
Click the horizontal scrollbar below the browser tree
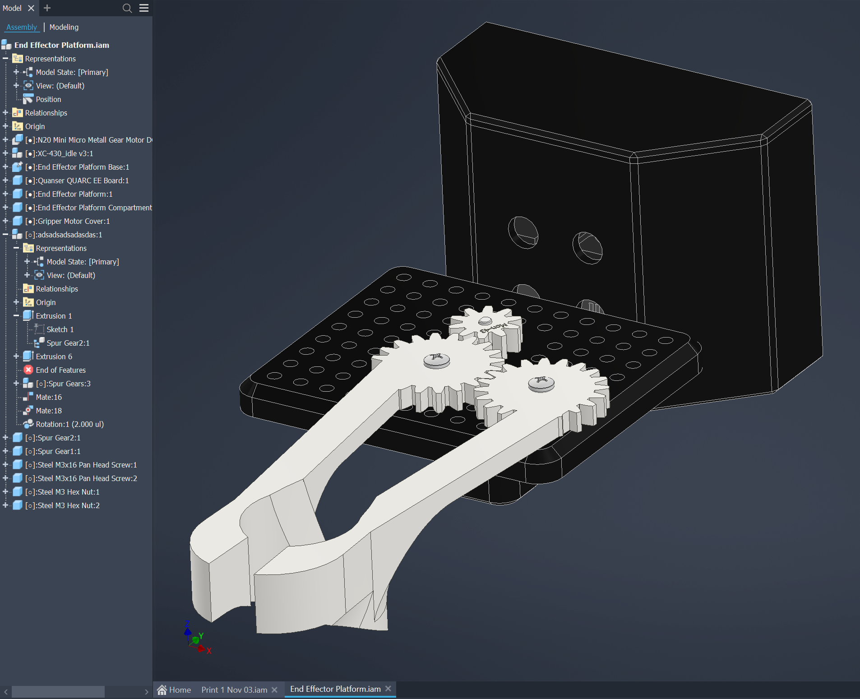[x=58, y=691]
